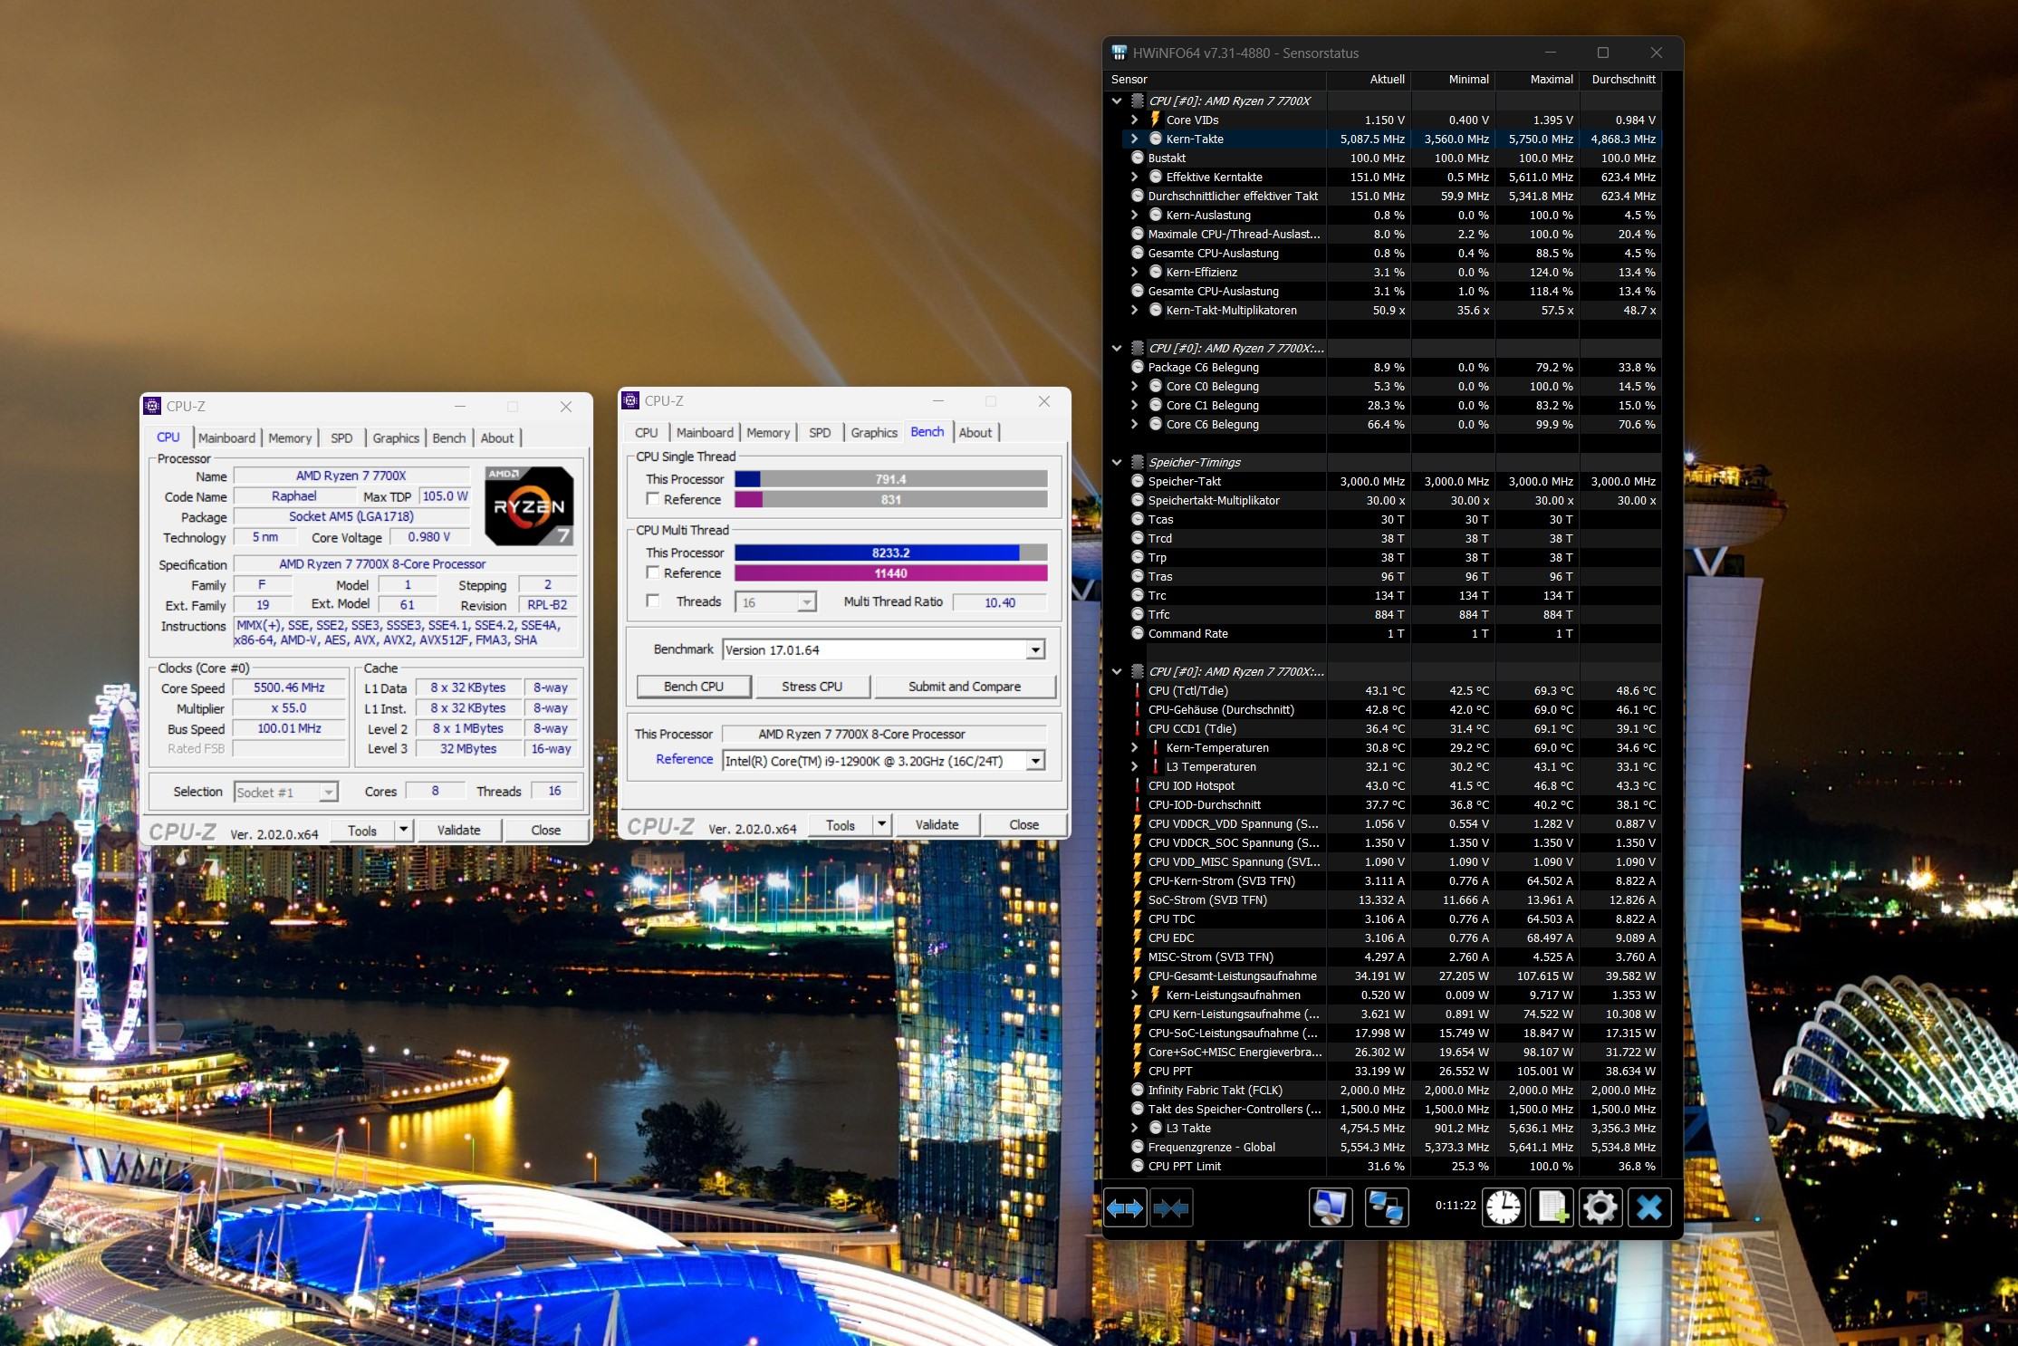Switch to Mainboard tab in CPU window

pyautogui.click(x=226, y=437)
